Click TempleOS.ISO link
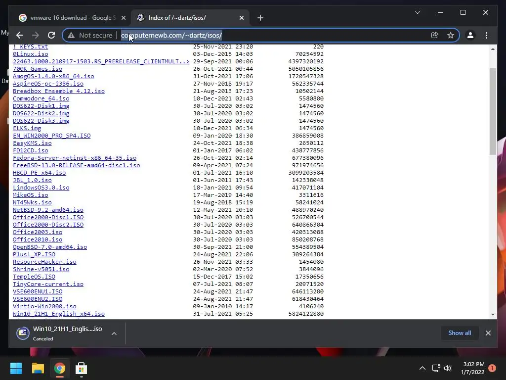Viewport: 506px width, 380px height. pyautogui.click(x=34, y=277)
